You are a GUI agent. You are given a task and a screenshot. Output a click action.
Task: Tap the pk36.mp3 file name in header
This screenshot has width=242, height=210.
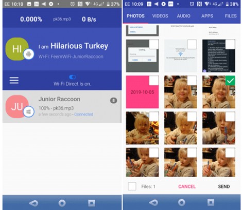(x=62, y=19)
